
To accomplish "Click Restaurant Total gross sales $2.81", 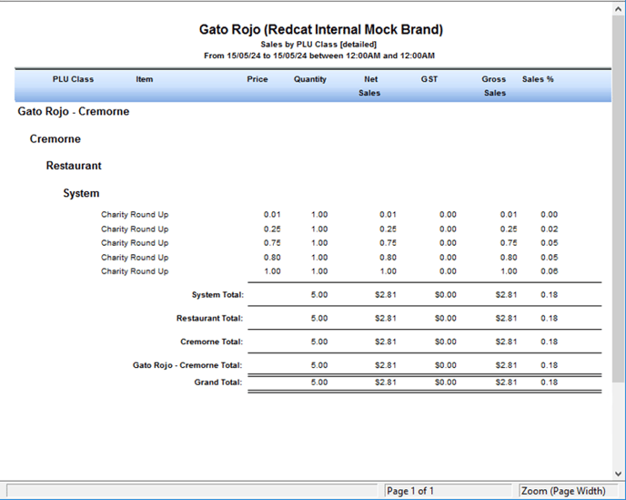I will [506, 318].
